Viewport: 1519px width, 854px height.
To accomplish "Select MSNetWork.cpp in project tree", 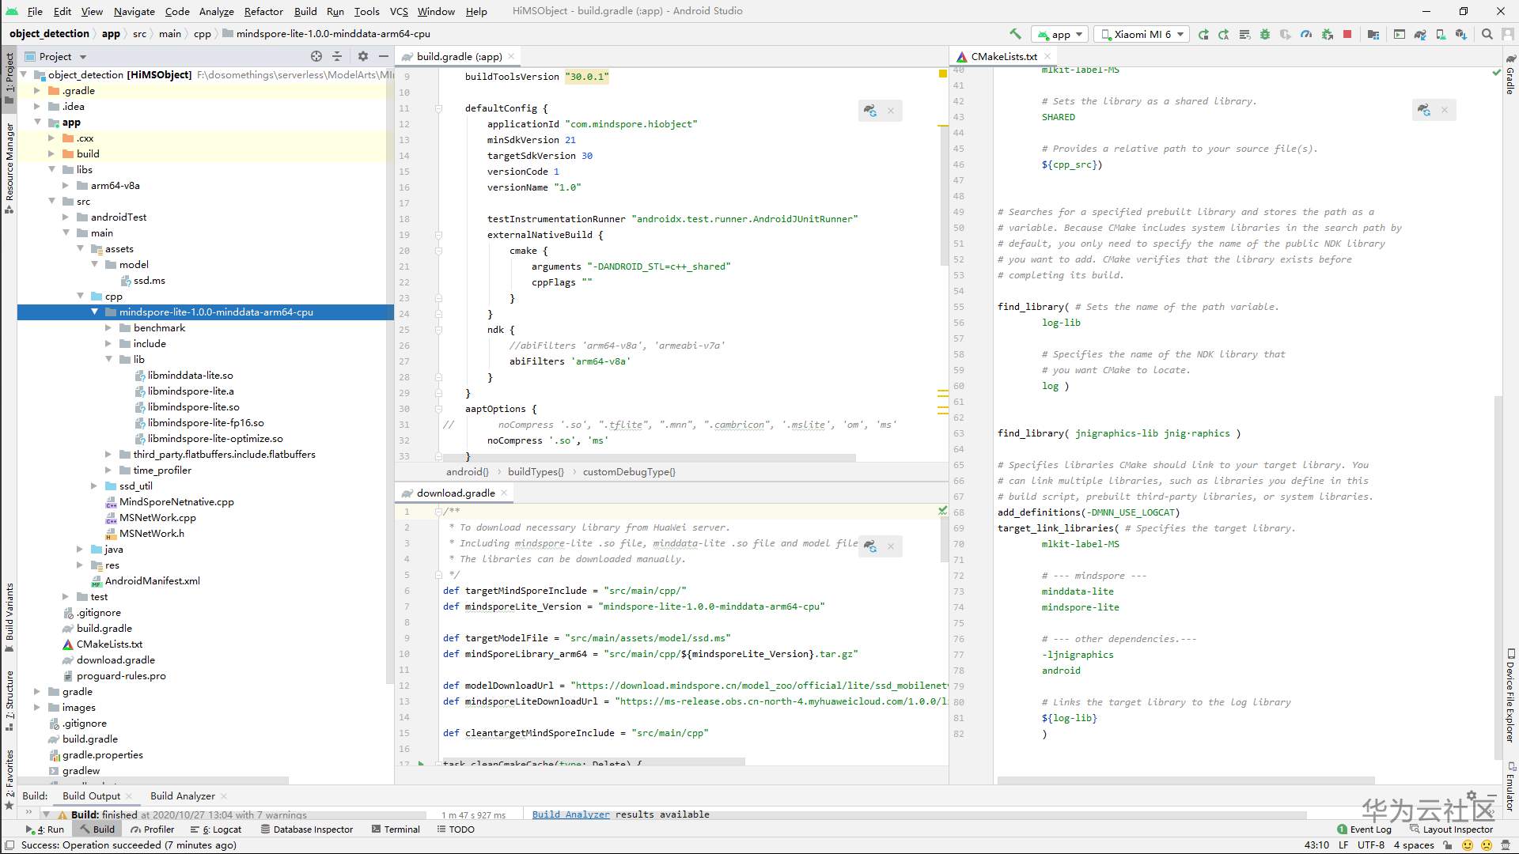I will pos(157,518).
